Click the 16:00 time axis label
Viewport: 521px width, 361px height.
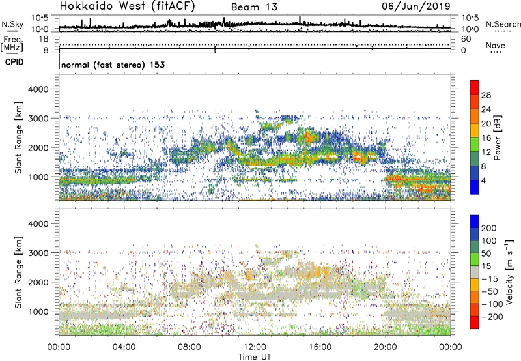tap(320, 347)
